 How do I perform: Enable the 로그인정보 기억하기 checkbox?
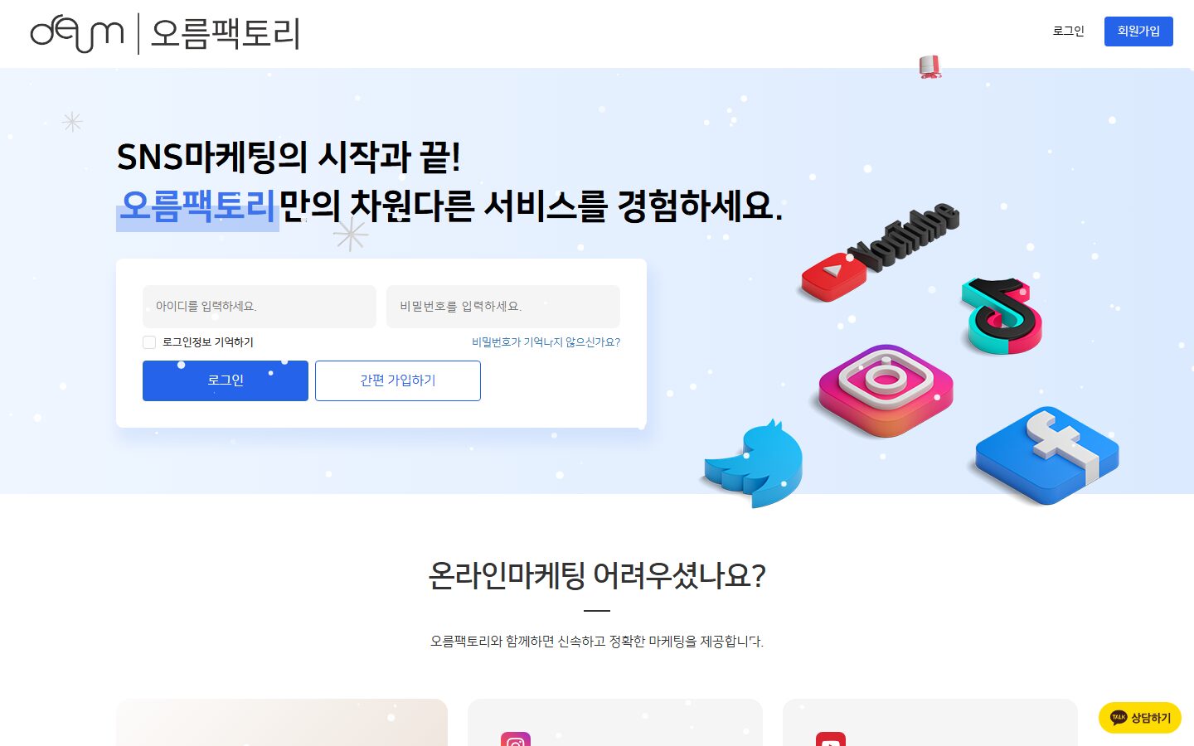tap(149, 342)
